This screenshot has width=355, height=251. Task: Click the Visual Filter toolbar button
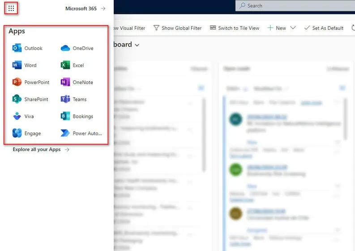point(129,28)
